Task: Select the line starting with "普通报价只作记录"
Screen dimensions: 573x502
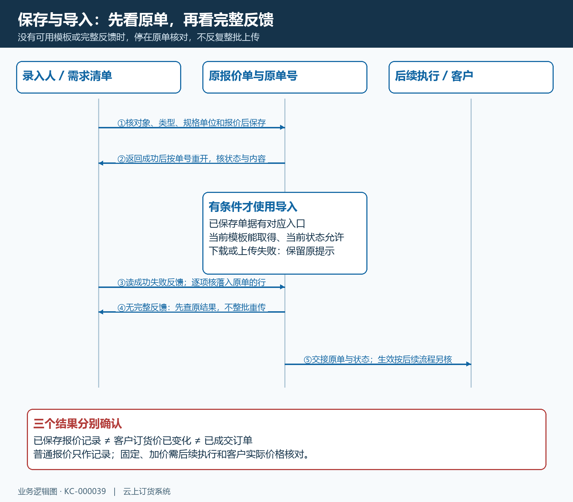Action: pyautogui.click(x=172, y=454)
